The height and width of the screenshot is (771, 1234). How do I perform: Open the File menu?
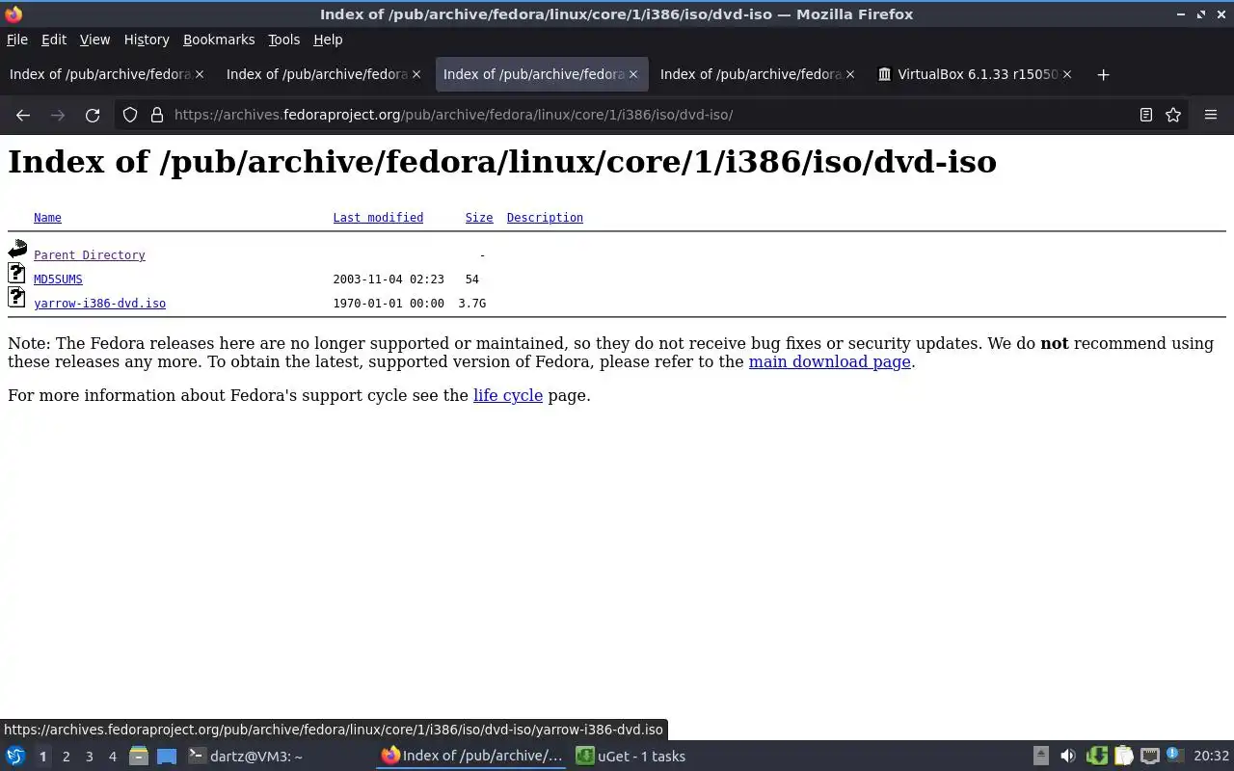tap(17, 40)
